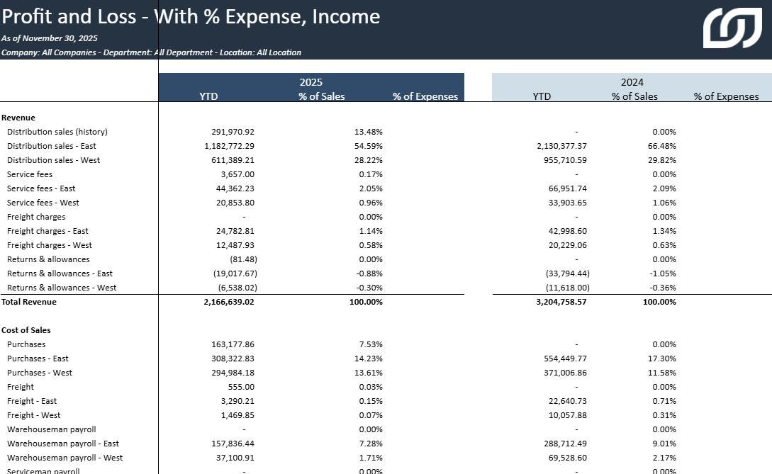This screenshot has height=474, width=772.
Task: Select the 3,657.00 Service fees value
Action: click(x=237, y=174)
